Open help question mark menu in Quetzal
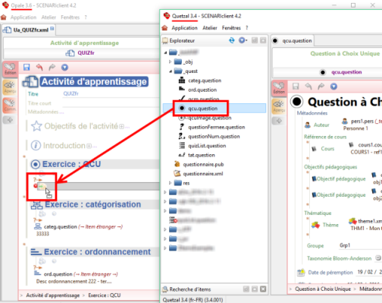 tap(247, 27)
